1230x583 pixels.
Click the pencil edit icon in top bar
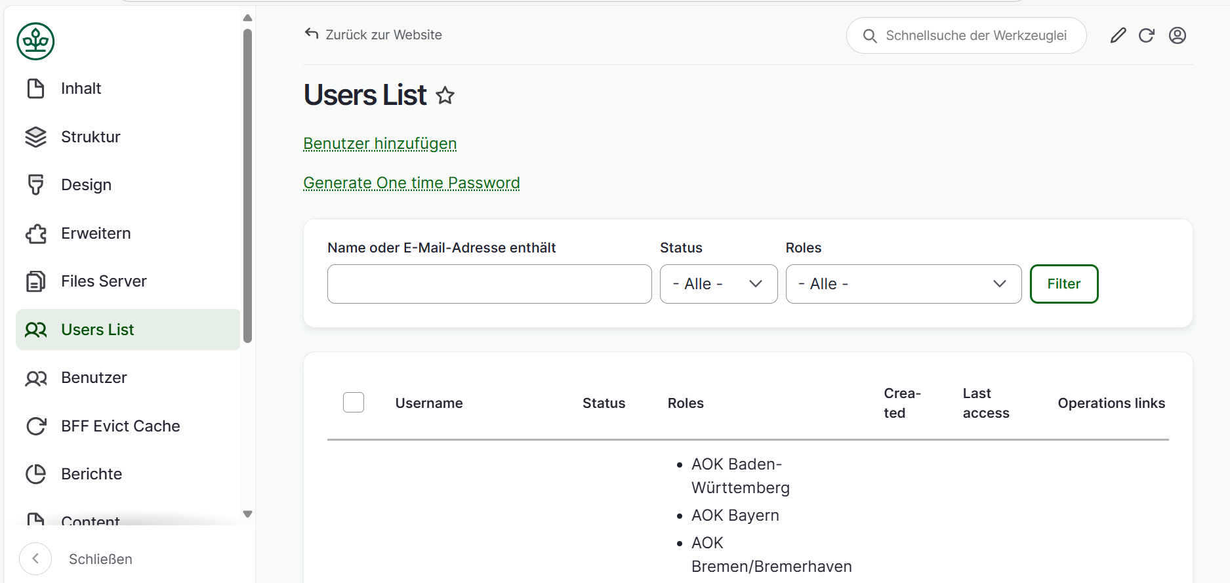[x=1118, y=35]
